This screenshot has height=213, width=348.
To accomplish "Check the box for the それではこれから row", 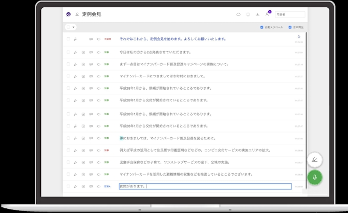I will pos(68,39).
